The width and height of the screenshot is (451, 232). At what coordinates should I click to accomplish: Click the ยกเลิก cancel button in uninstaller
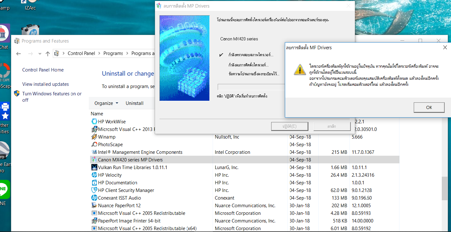pyautogui.click(x=332, y=126)
